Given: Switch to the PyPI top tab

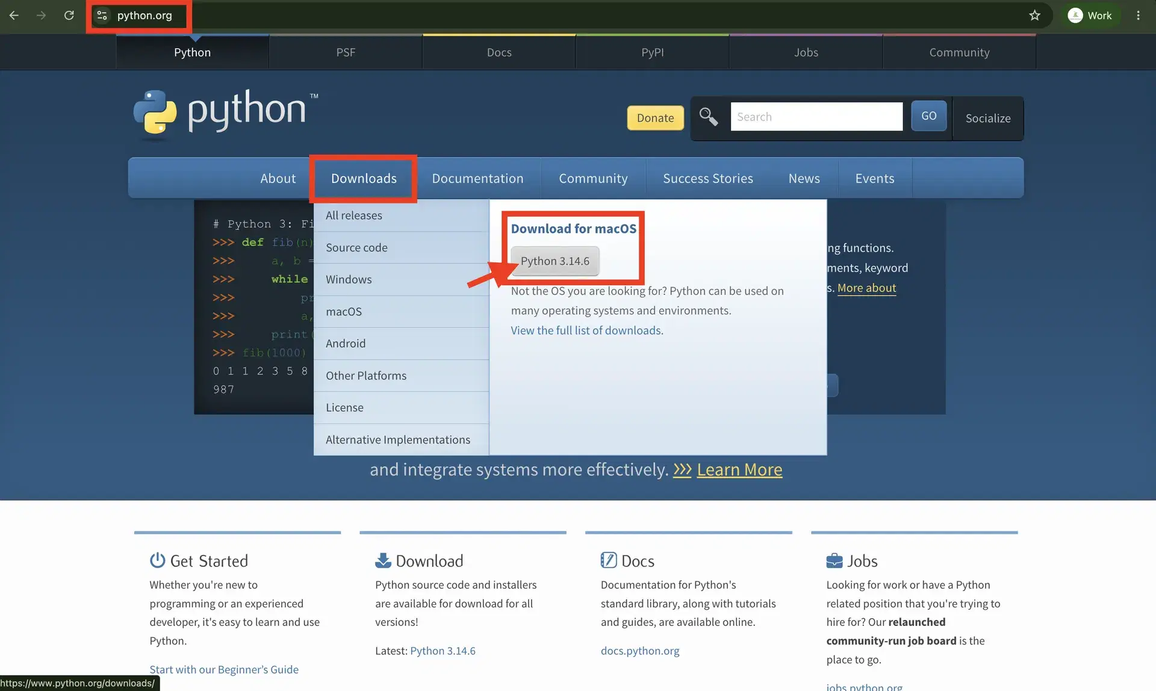Looking at the screenshot, I should pos(653,52).
